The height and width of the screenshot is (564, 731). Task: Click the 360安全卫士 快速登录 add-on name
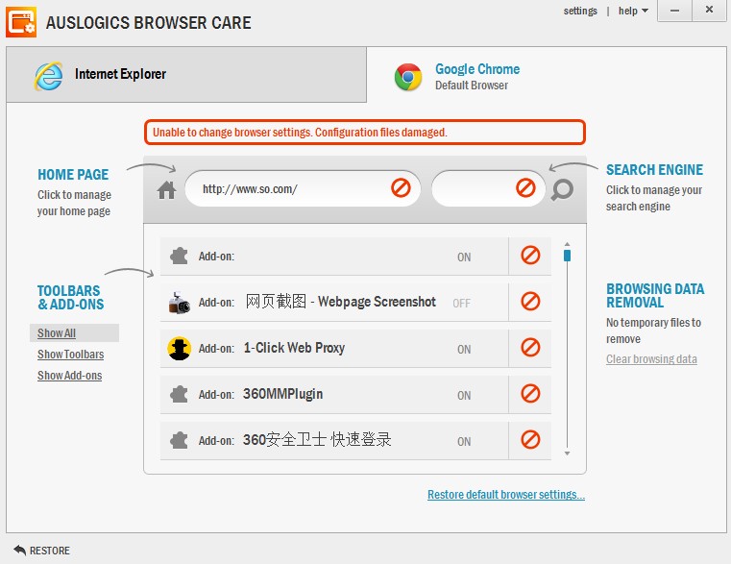point(317,440)
